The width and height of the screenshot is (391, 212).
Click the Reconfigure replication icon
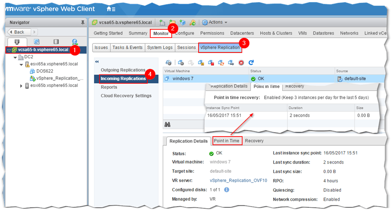[181, 63]
